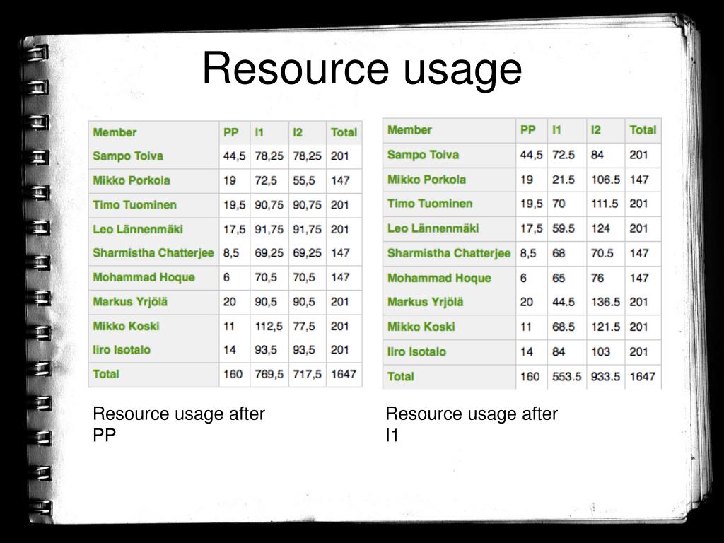Image resolution: width=724 pixels, height=543 pixels.
Task: Select "Markus Yrjölä" in the after-I1 table
Action: (x=425, y=303)
